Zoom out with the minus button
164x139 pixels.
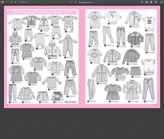coord(71,2)
